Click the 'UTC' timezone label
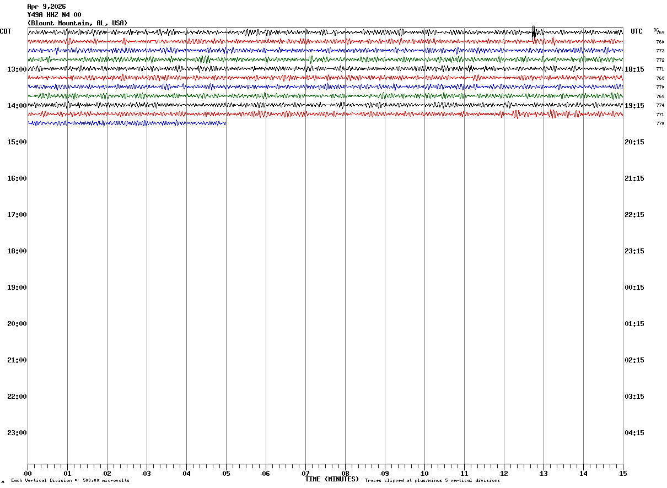667x488 pixels. [x=637, y=31]
